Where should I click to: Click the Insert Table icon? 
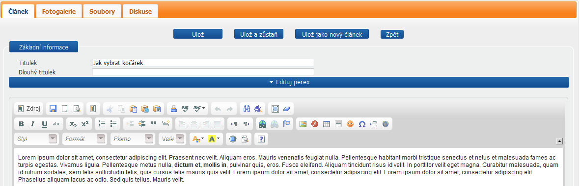(326, 124)
